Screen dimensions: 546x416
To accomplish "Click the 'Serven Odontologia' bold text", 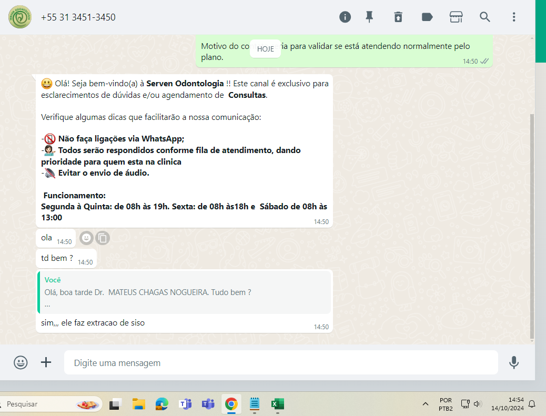I will [x=185, y=84].
